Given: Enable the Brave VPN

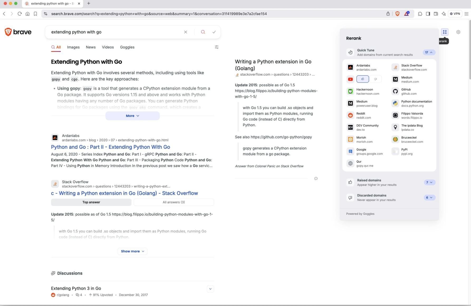Looking at the screenshot, I should pos(455,14).
